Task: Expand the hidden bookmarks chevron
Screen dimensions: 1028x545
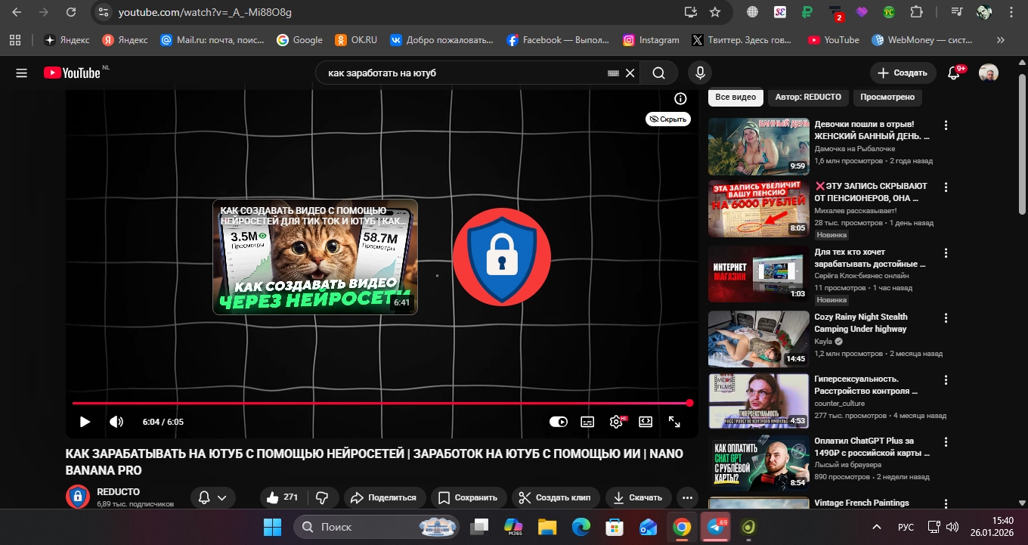Action: tap(1001, 40)
